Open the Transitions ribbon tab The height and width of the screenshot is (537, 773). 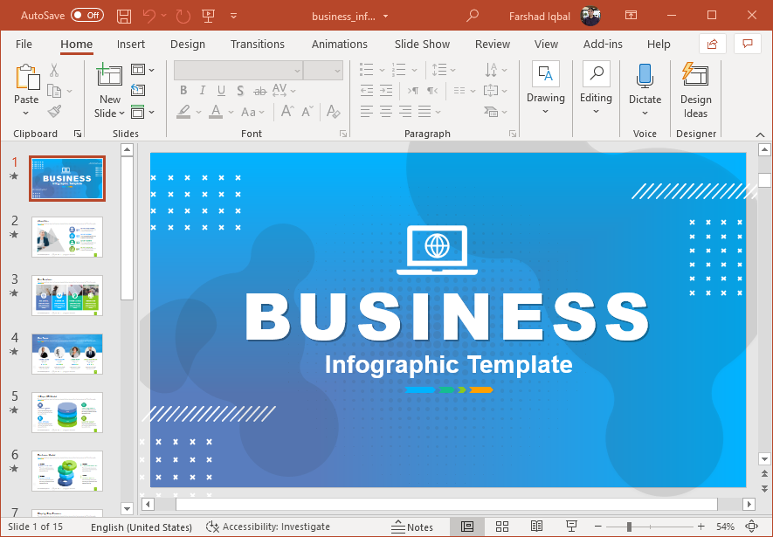[x=258, y=44]
